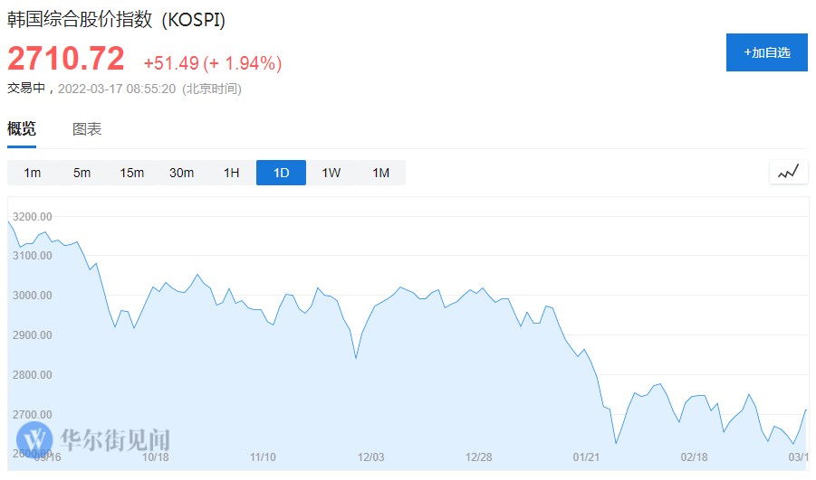
Task: Open the 图表 tab
Action: [x=87, y=129]
